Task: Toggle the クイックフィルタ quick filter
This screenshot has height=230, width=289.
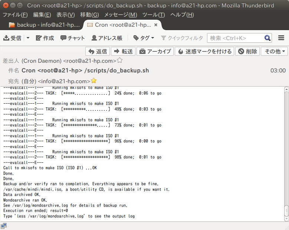Action: [x=182, y=38]
